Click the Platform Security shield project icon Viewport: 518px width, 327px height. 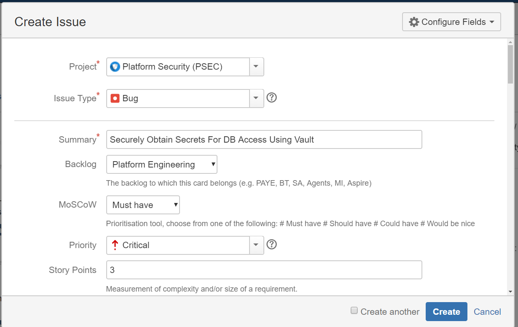point(115,67)
